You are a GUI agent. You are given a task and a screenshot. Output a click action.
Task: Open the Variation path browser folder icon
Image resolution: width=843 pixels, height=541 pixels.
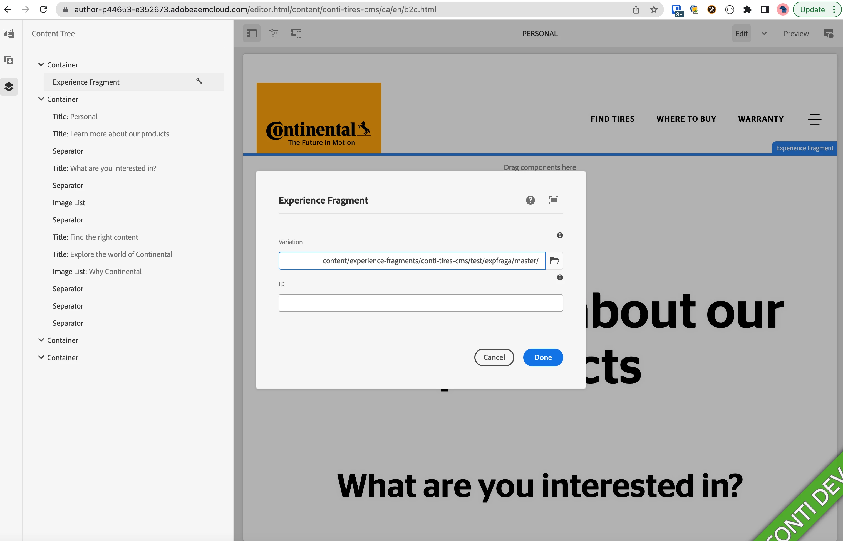coord(554,261)
